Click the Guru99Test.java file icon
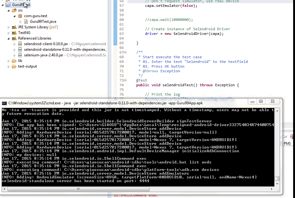 26,21
